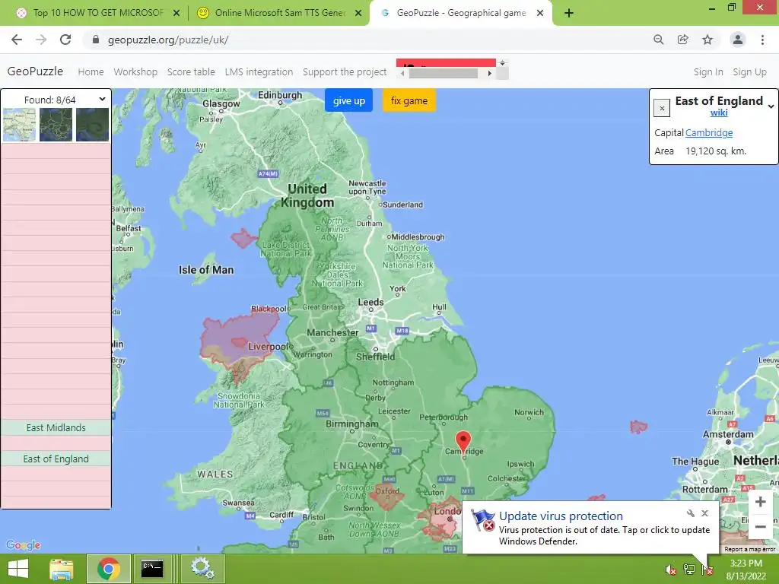The height and width of the screenshot is (584, 779).
Task: Click the fix game button
Action: pyautogui.click(x=409, y=100)
